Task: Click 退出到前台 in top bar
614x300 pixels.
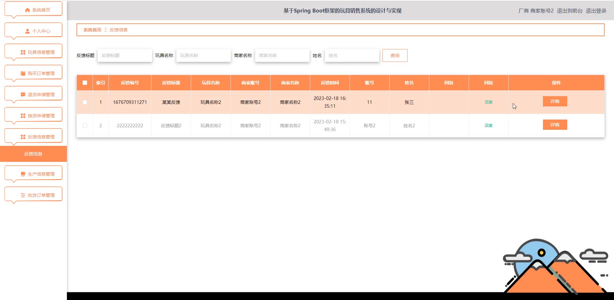Action: click(570, 11)
